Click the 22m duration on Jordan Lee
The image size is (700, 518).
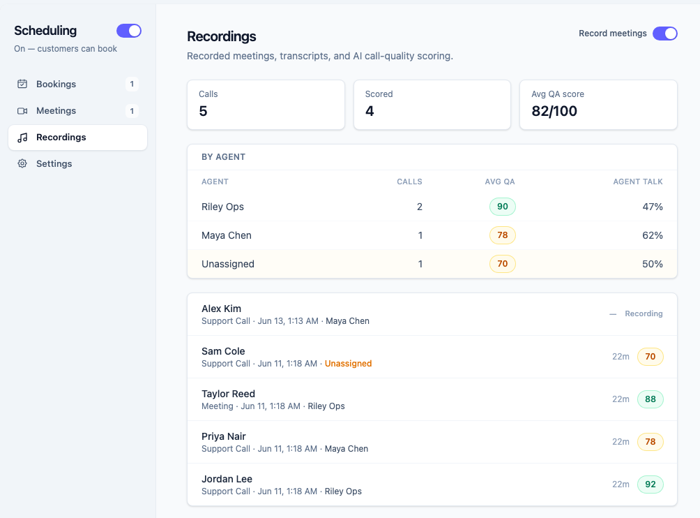click(x=621, y=484)
